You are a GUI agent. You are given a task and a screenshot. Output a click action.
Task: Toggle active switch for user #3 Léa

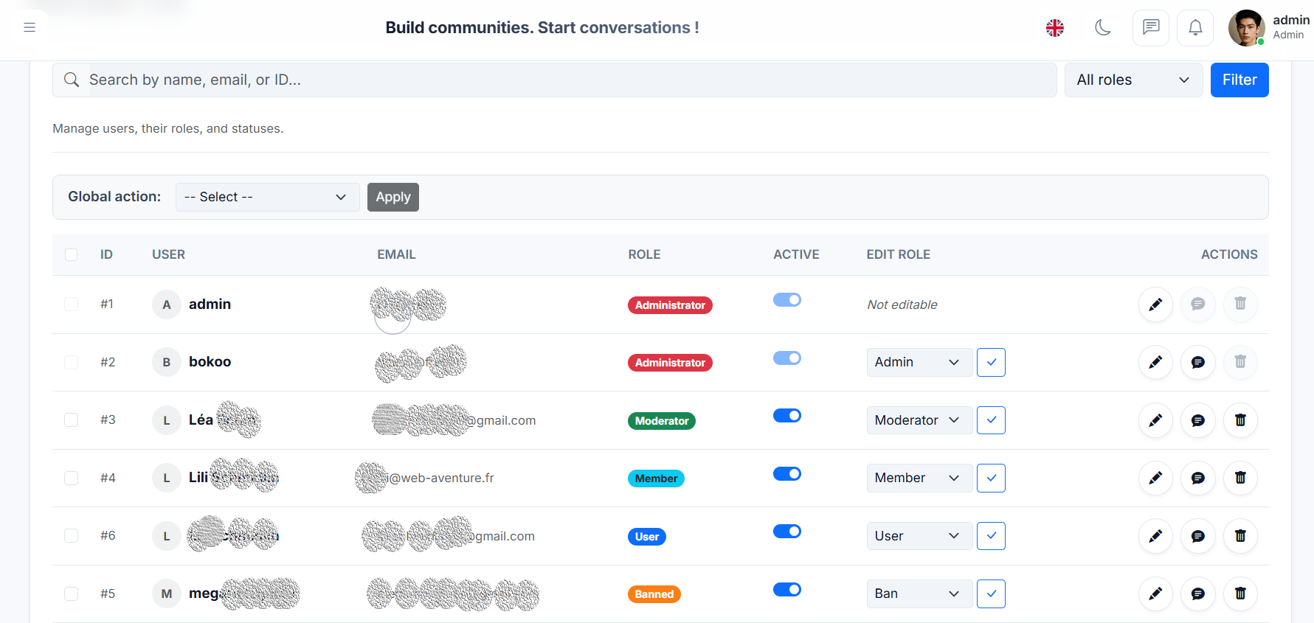point(787,416)
